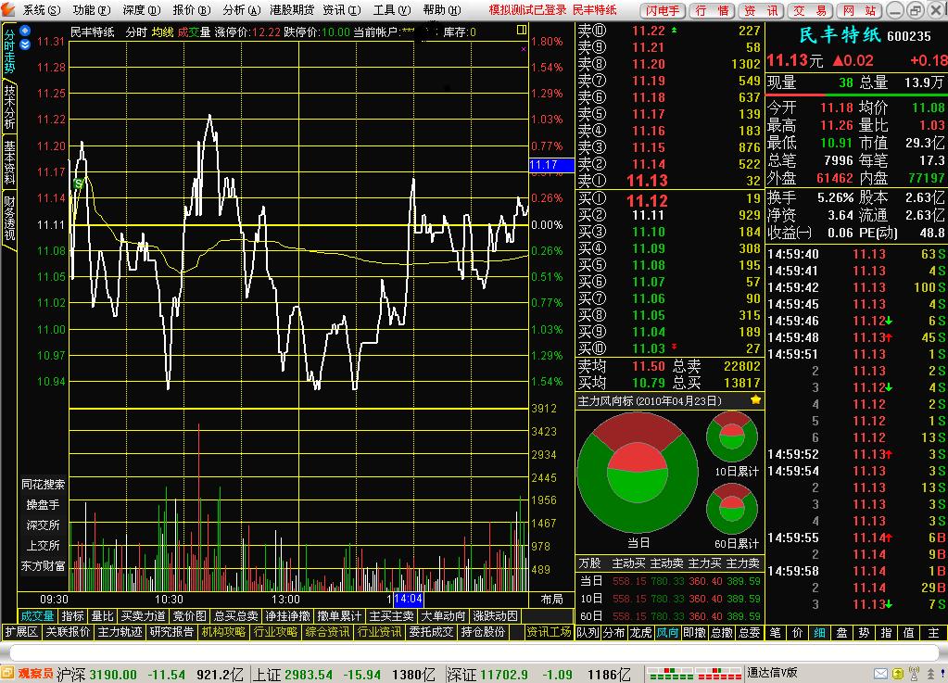Click the 同花搜索 shortcut
This screenshot has width=948, height=683.
[x=43, y=484]
